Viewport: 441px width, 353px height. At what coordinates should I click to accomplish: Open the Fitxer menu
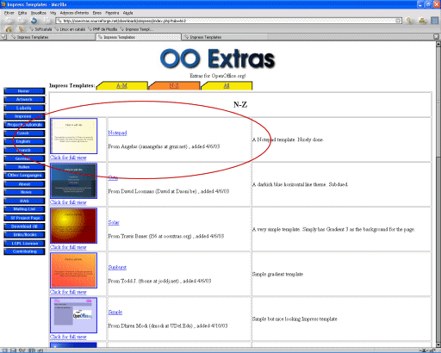9,13
